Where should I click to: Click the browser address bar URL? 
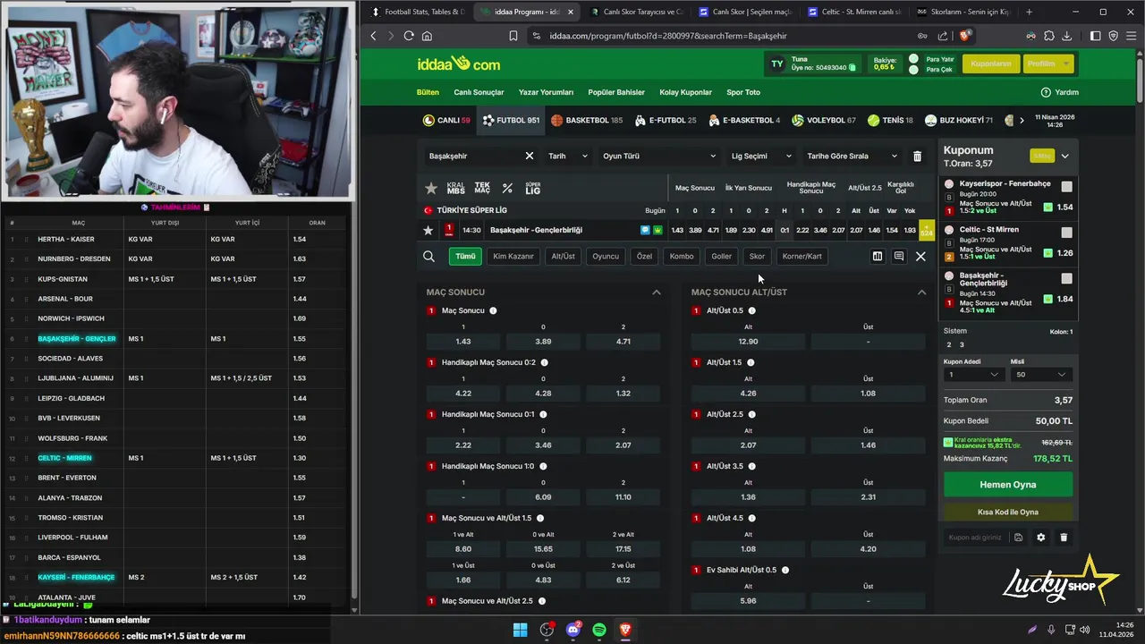click(668, 36)
